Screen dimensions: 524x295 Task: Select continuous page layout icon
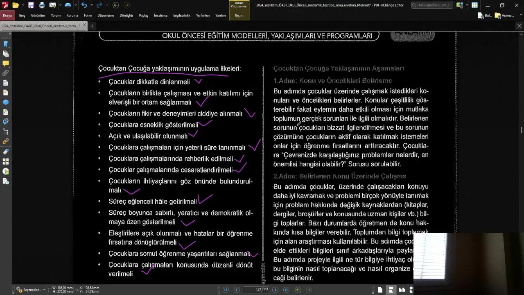coord(391,290)
